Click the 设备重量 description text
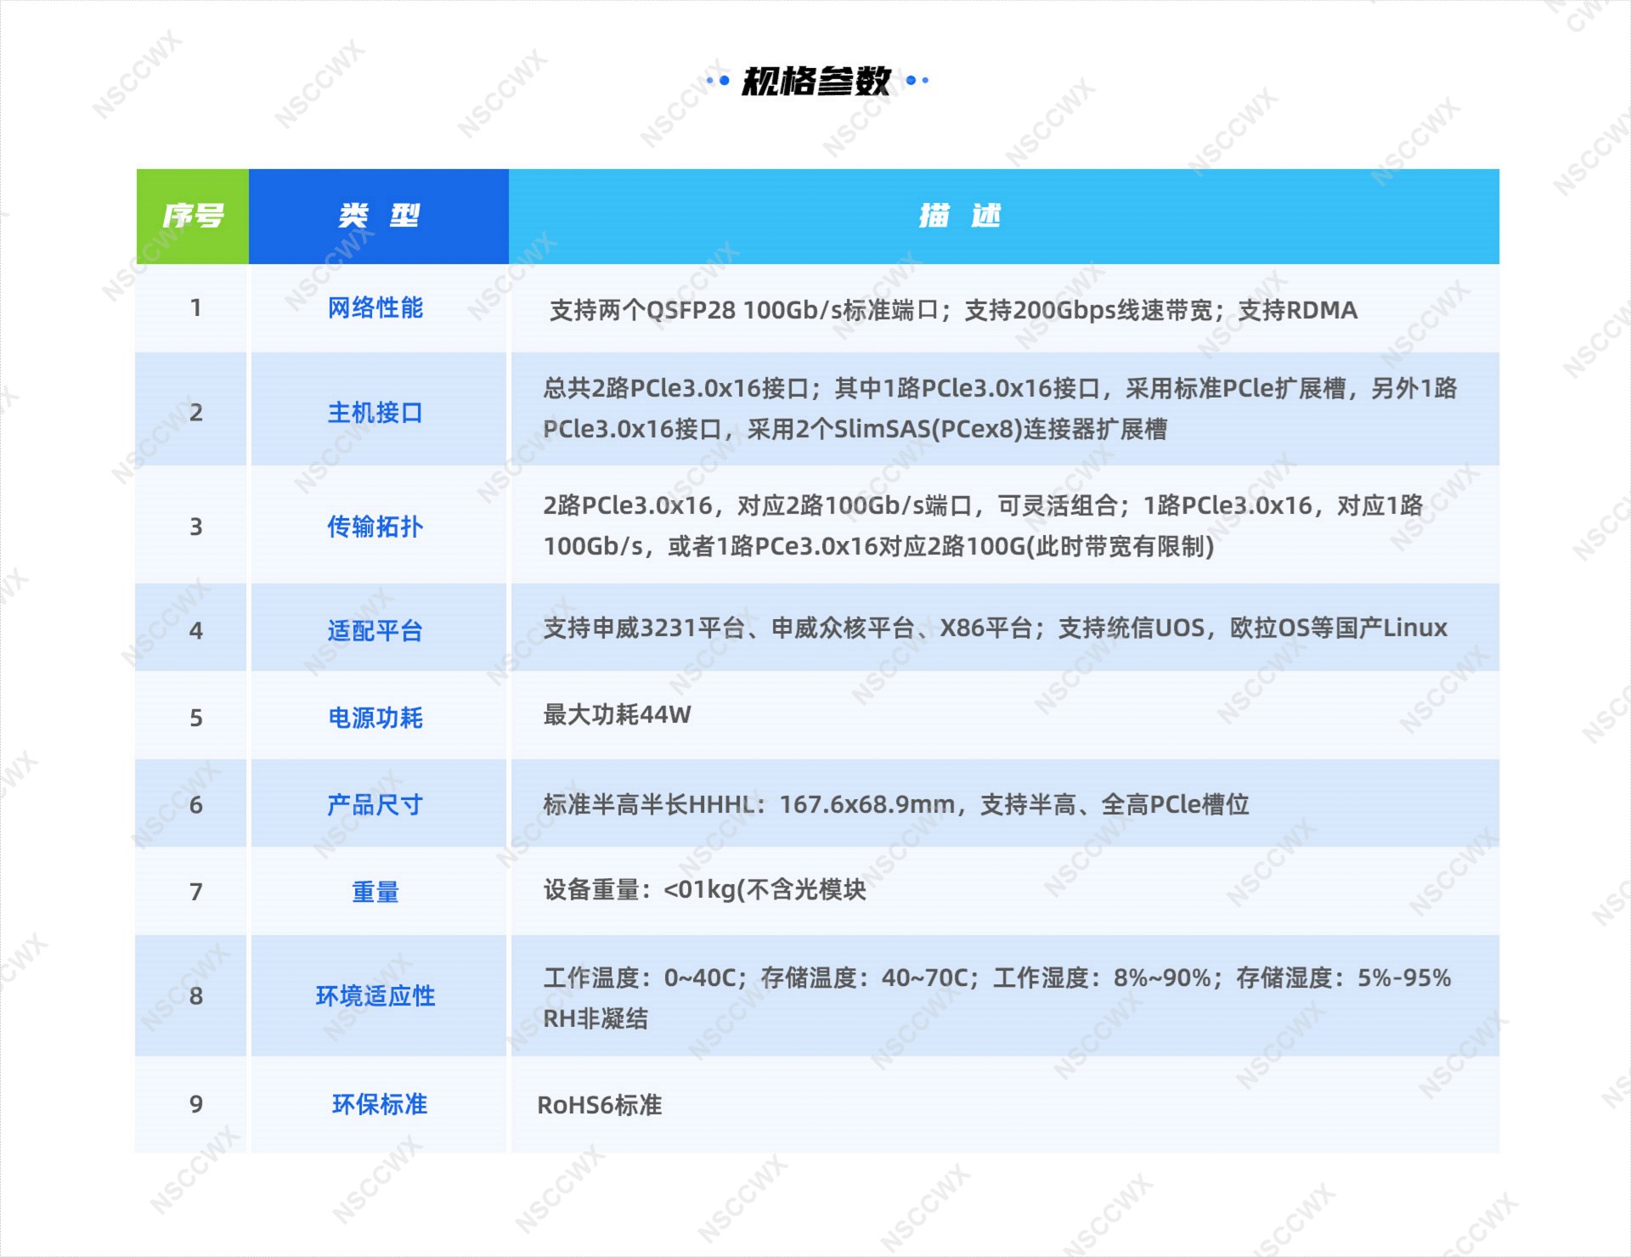This screenshot has height=1257, width=1631. coord(704,889)
